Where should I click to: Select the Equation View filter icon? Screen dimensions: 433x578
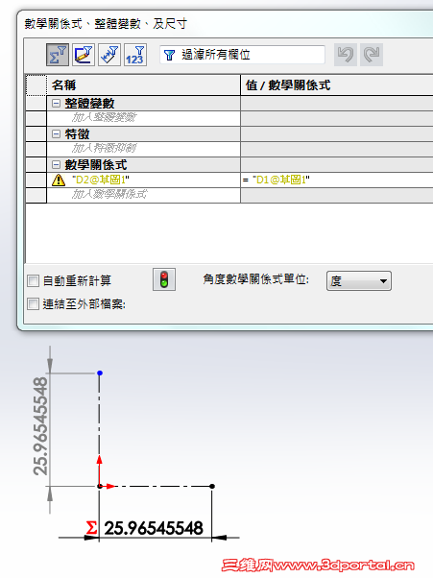click(x=58, y=55)
